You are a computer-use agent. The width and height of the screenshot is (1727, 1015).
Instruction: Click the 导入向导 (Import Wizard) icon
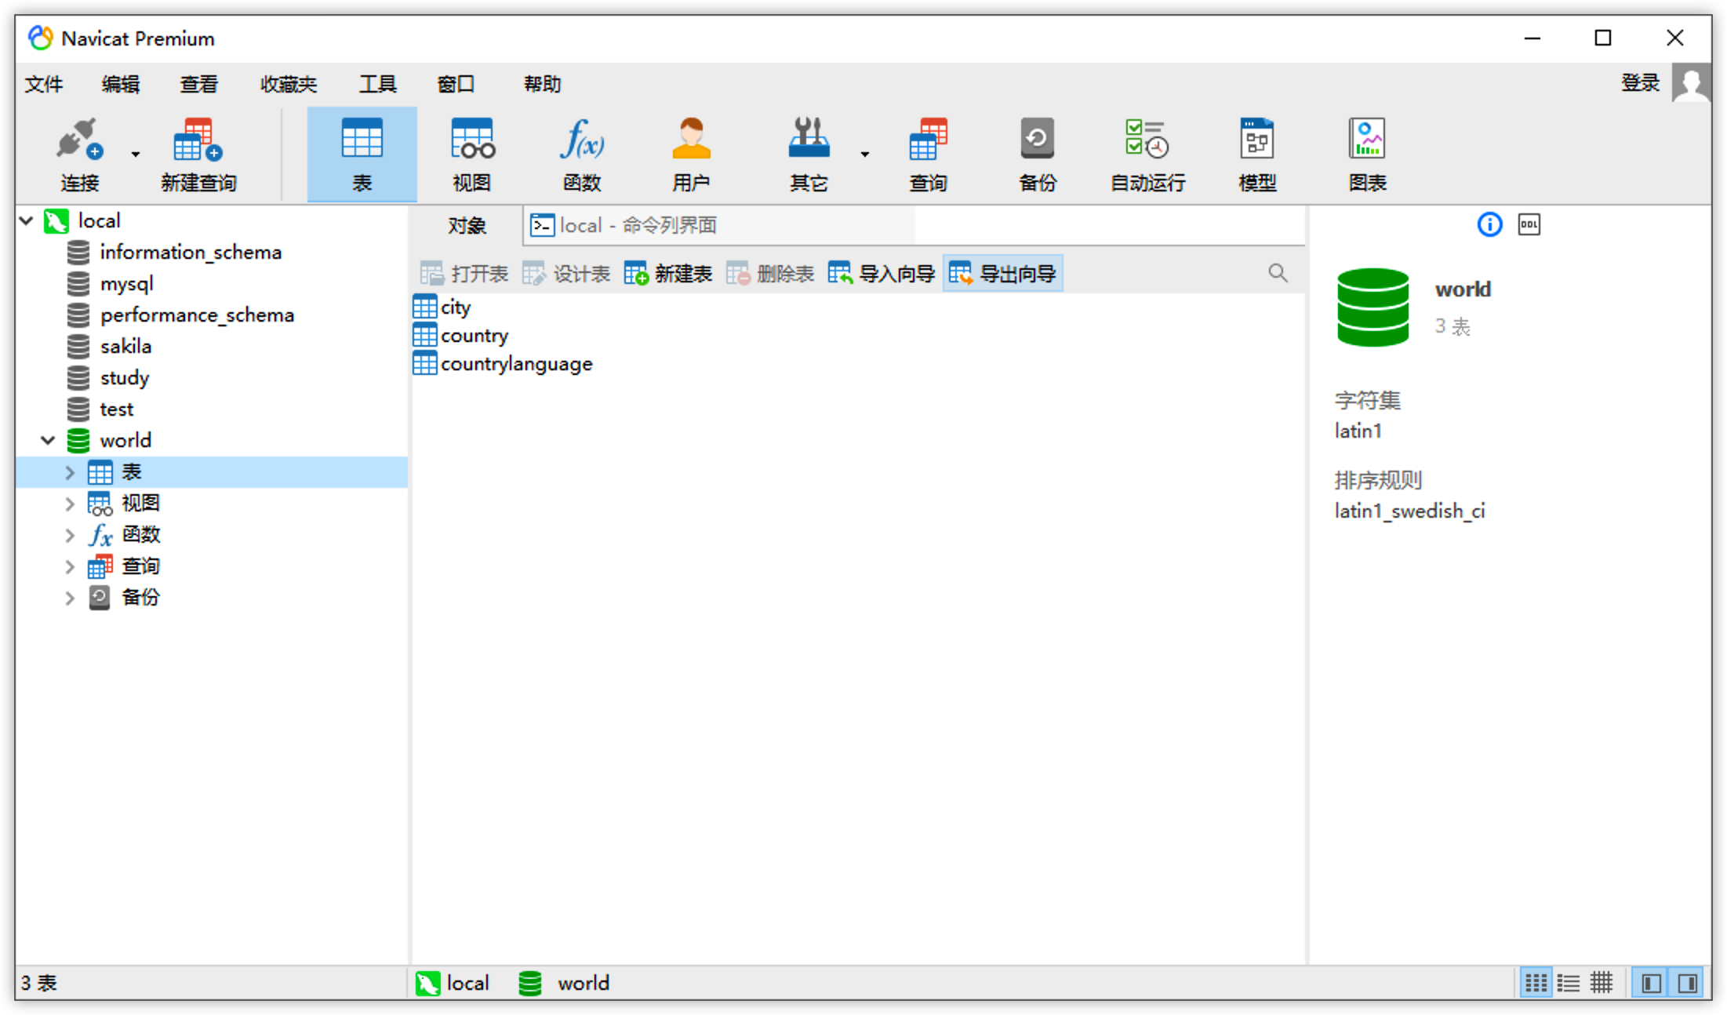(x=879, y=273)
